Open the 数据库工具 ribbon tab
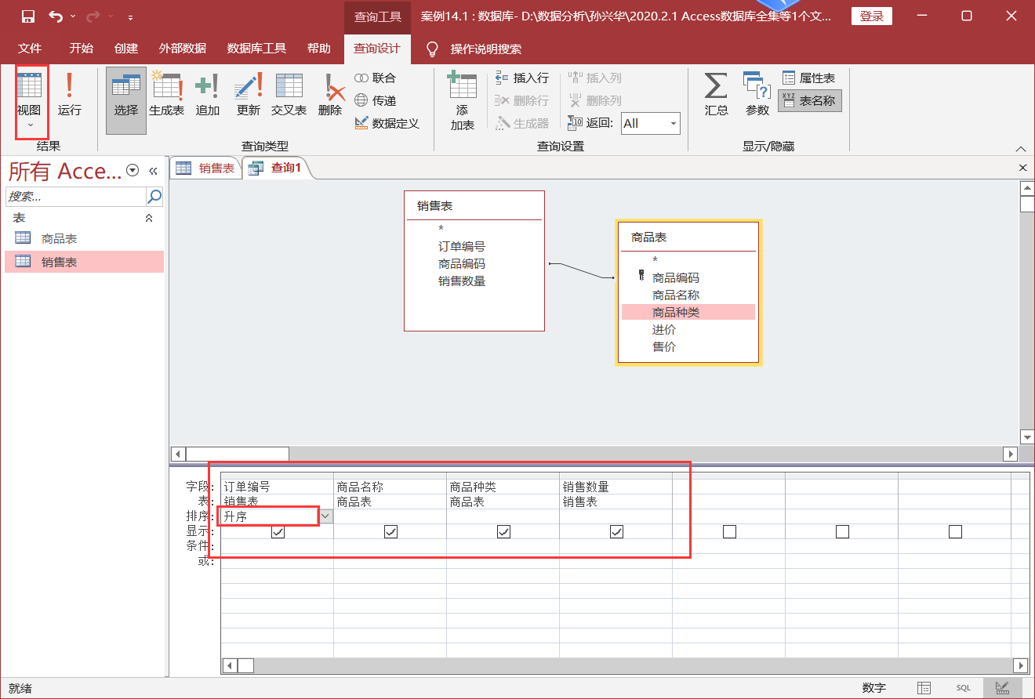1035x699 pixels. (x=256, y=49)
